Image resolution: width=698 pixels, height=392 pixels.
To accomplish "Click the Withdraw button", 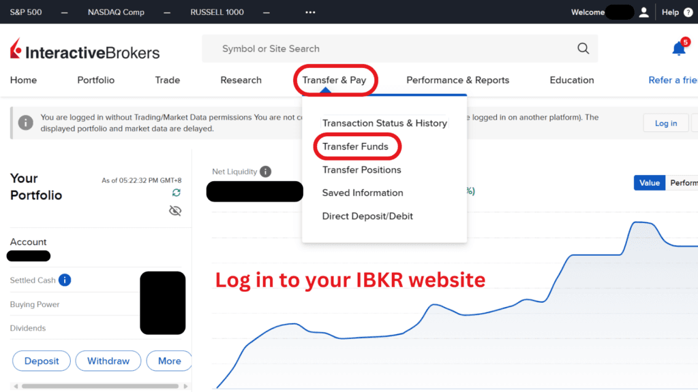I will [108, 361].
